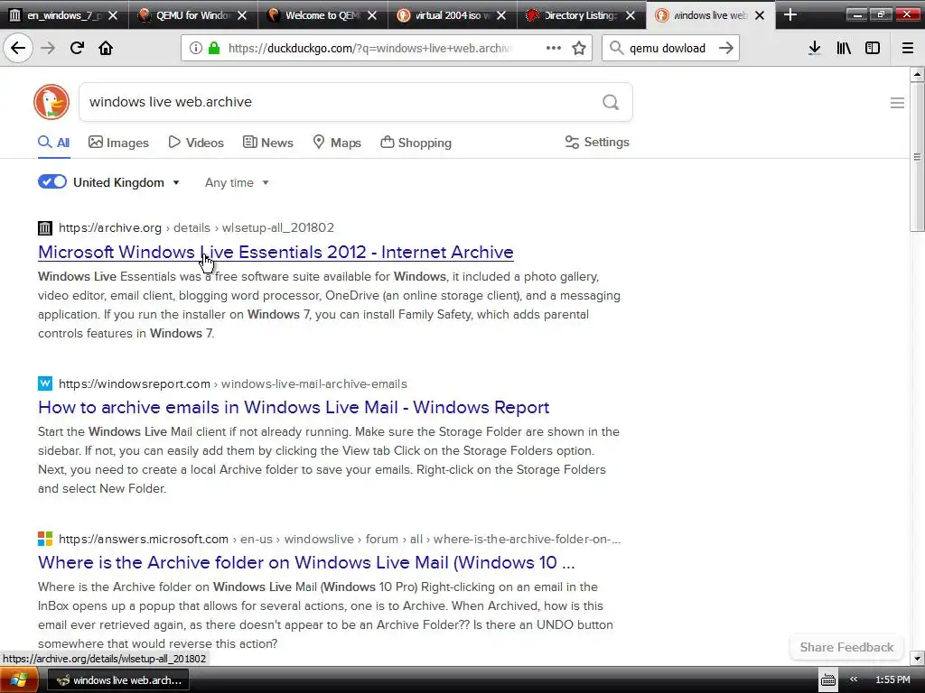Open the Library bookmarks icon

(x=844, y=48)
